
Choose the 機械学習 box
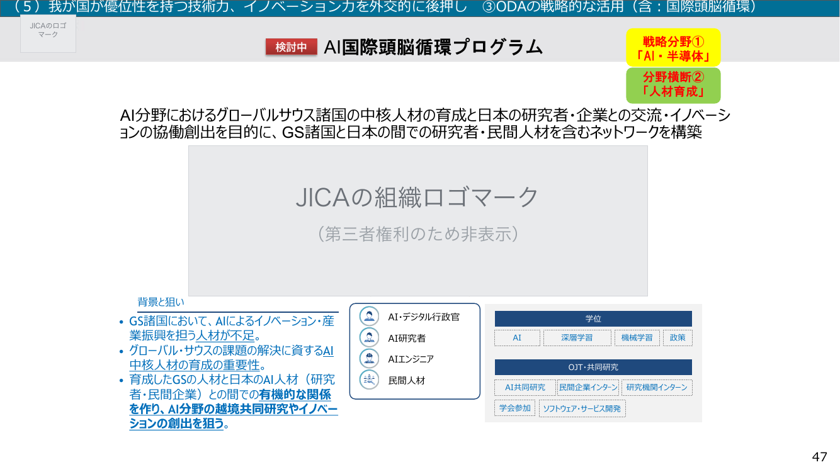(x=637, y=338)
